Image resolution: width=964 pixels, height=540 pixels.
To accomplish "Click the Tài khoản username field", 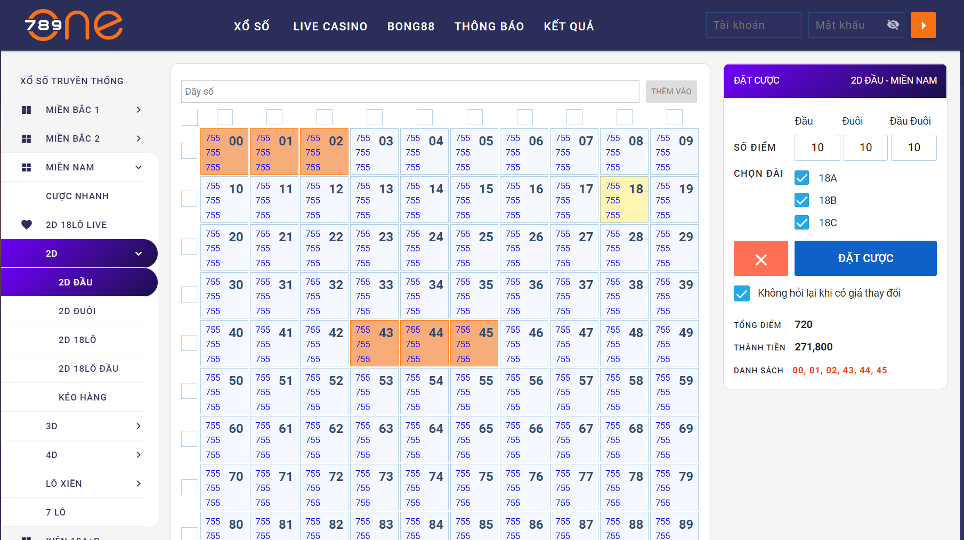I will (754, 25).
